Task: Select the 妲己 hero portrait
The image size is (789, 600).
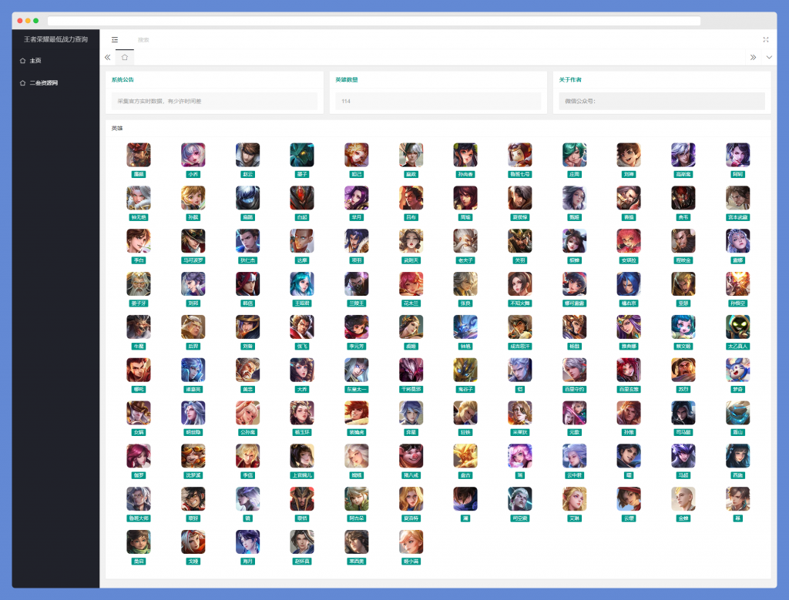Action: click(356, 155)
